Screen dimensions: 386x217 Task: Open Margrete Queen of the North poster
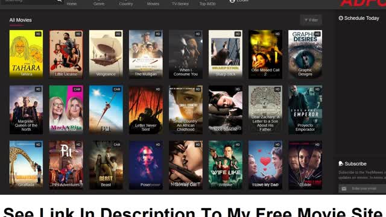click(26, 110)
